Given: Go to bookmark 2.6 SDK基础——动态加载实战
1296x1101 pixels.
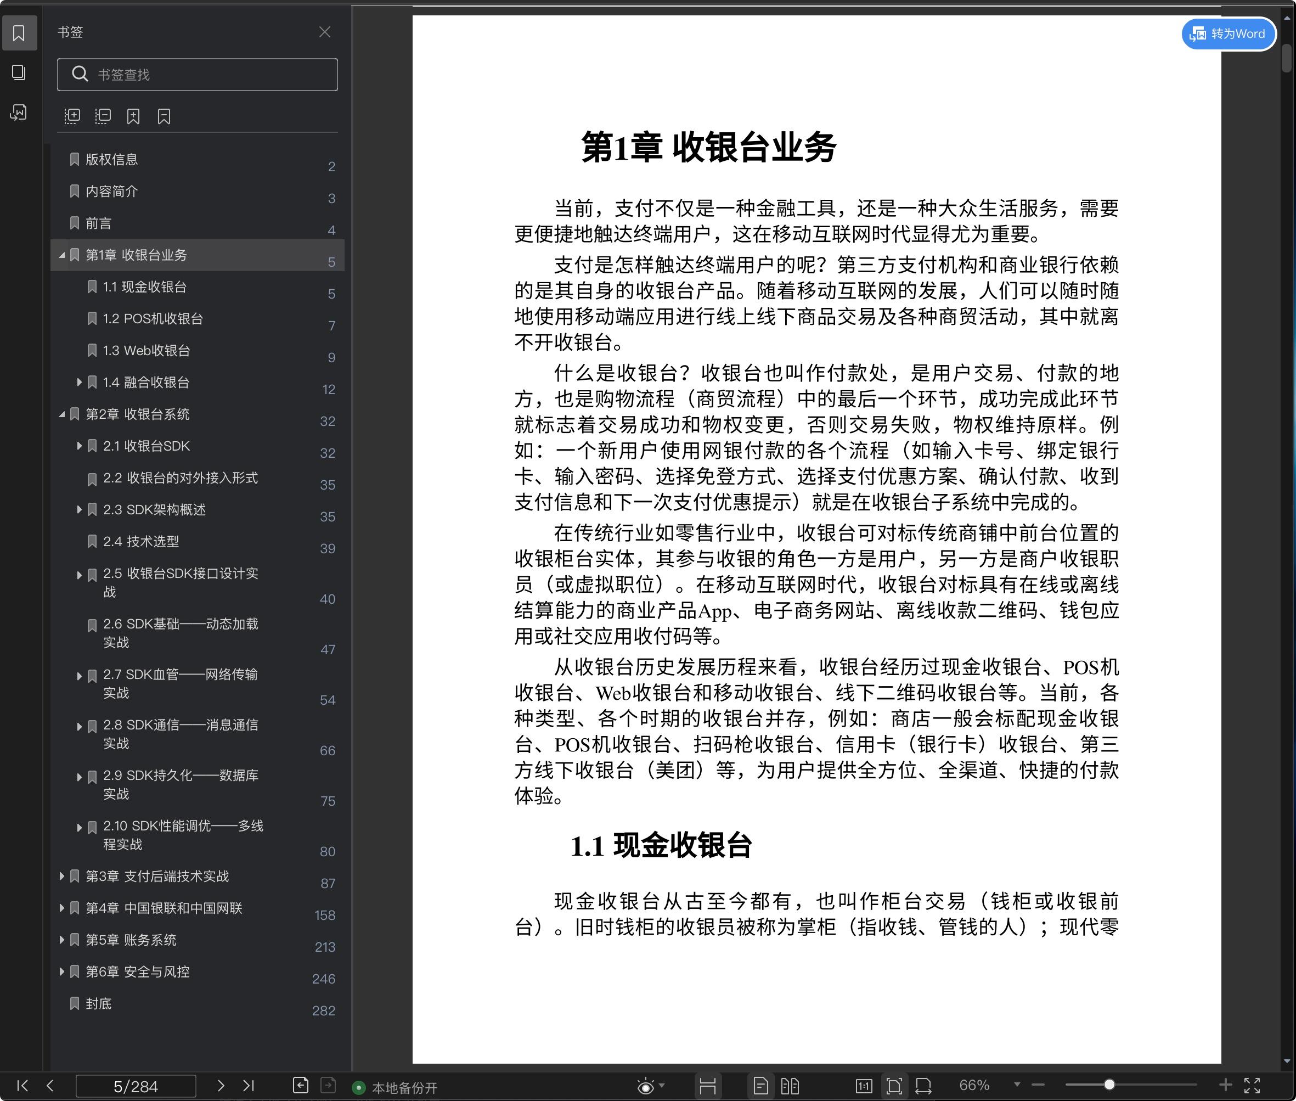Looking at the screenshot, I should [197, 633].
